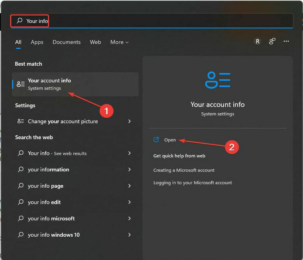Open Creating a Microsoft account help link
Viewport: 303px width, 260px height.
[x=184, y=170]
